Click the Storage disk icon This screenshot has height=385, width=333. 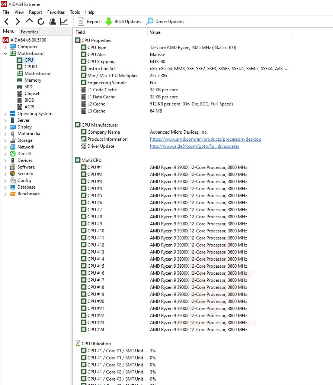13,140
